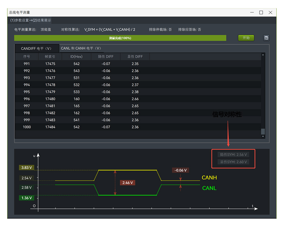
Task: Select ID 165 in row 997
Action: (x=76, y=106)
